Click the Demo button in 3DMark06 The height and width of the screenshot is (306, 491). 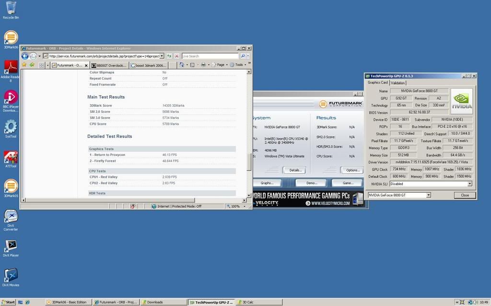click(312, 183)
